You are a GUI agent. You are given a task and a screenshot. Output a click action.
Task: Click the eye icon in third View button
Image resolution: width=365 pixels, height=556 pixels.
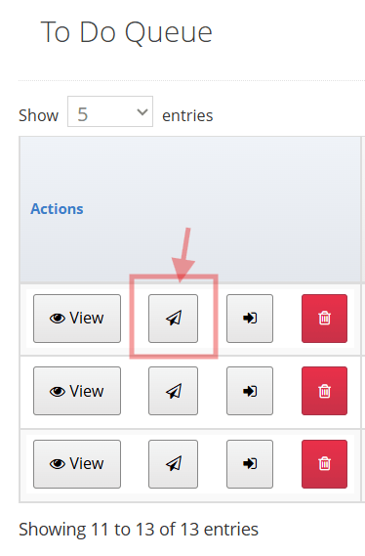pyautogui.click(x=58, y=464)
